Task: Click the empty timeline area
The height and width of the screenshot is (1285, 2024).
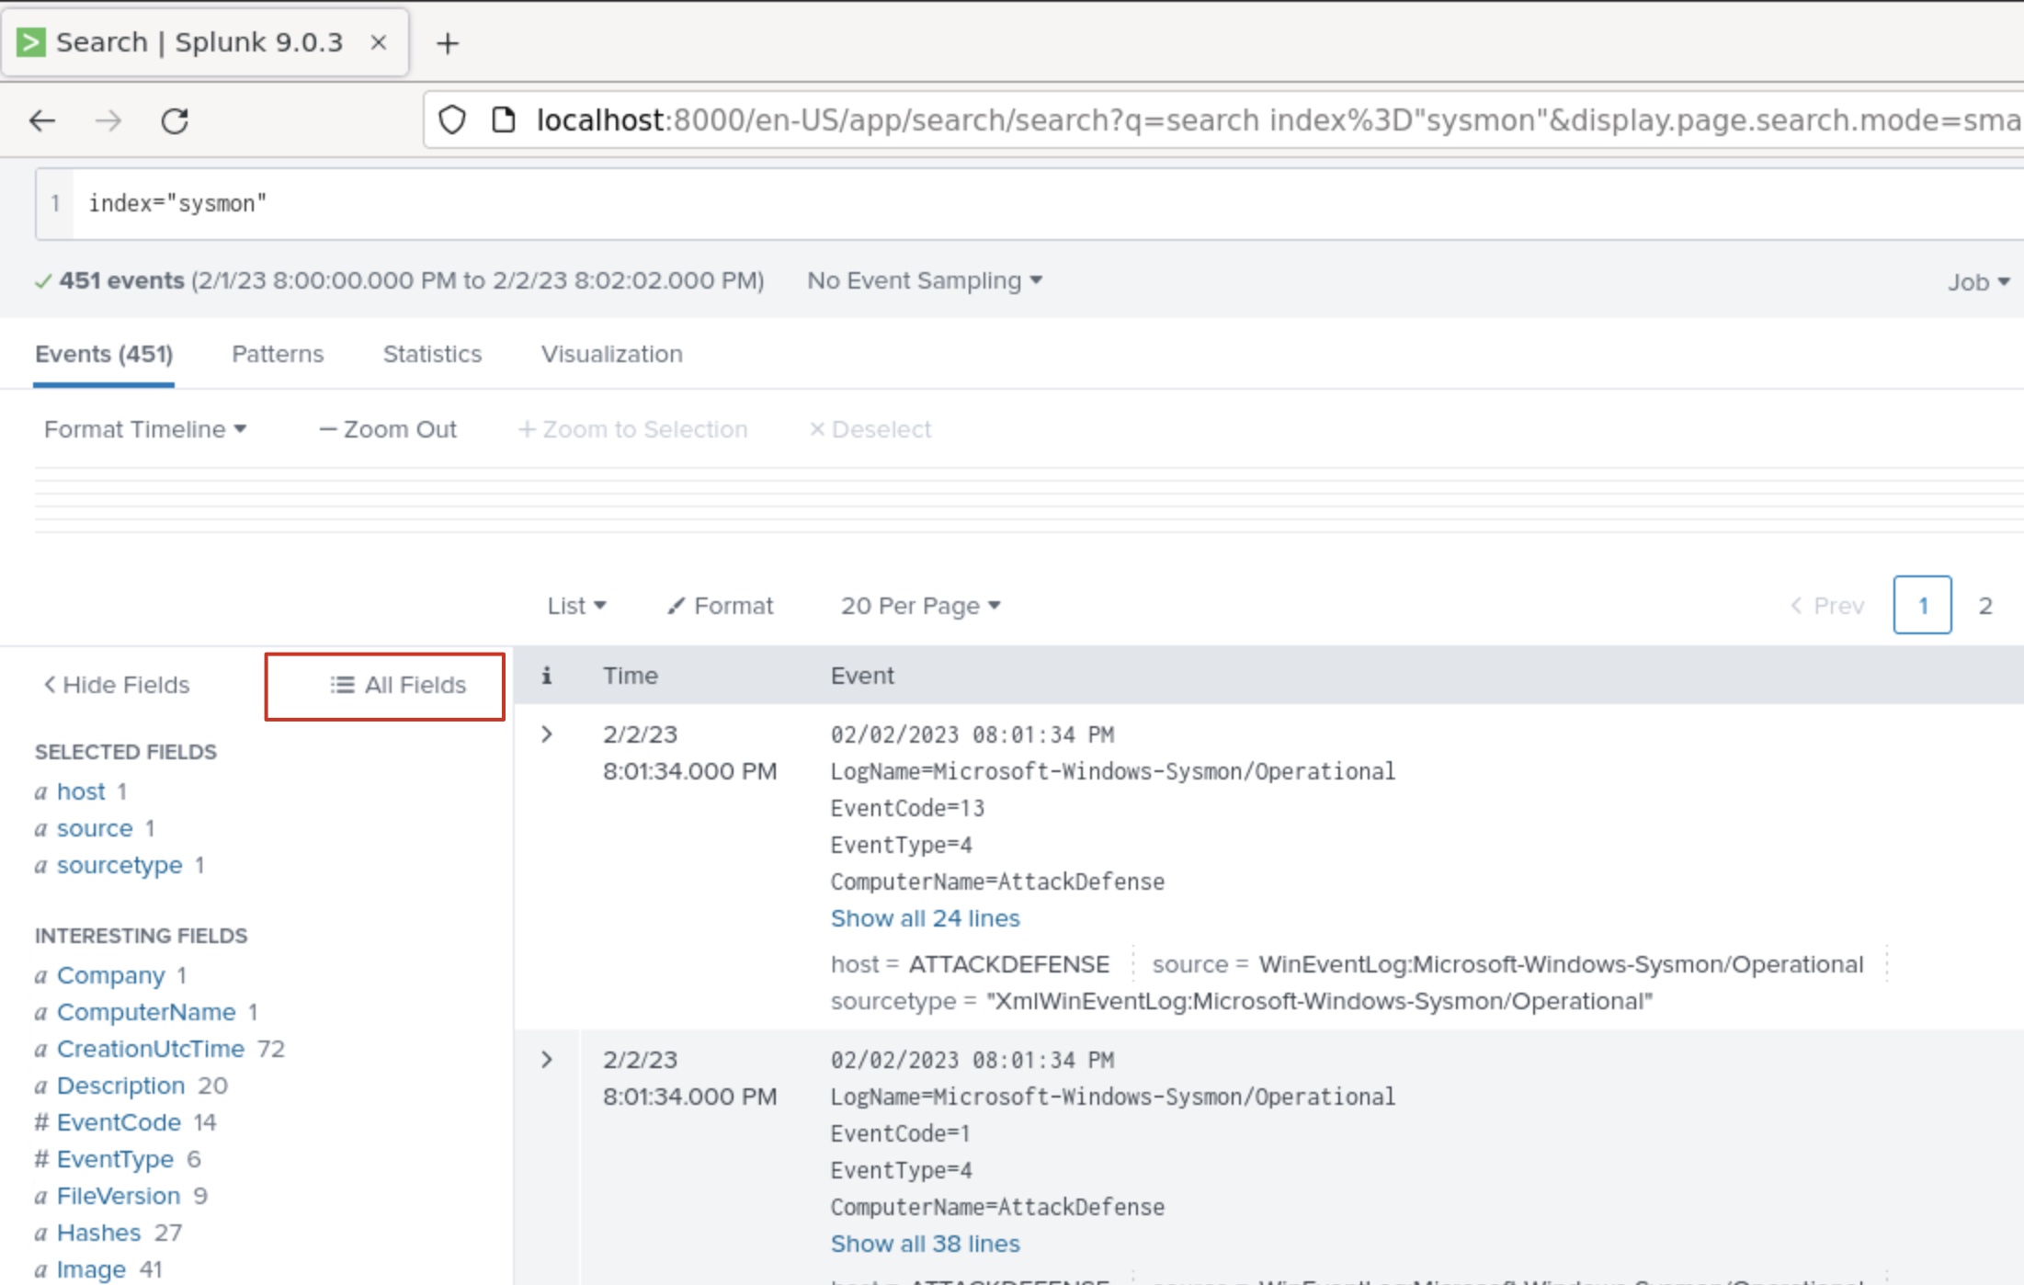Action: [x=1029, y=501]
